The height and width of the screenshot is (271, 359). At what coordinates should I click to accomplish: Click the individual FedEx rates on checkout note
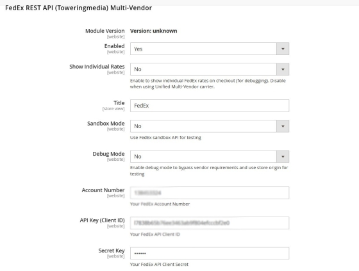point(208,83)
